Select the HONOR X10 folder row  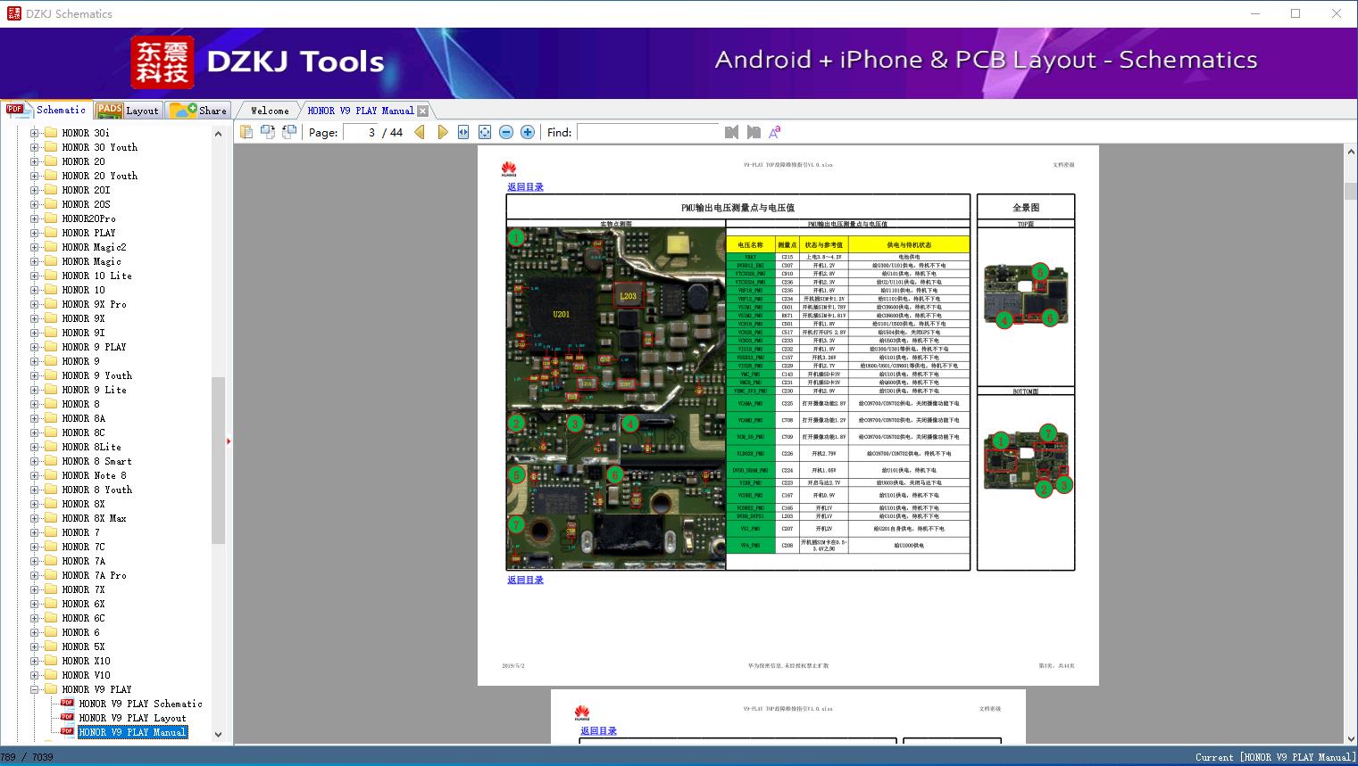pyautogui.click(x=86, y=661)
